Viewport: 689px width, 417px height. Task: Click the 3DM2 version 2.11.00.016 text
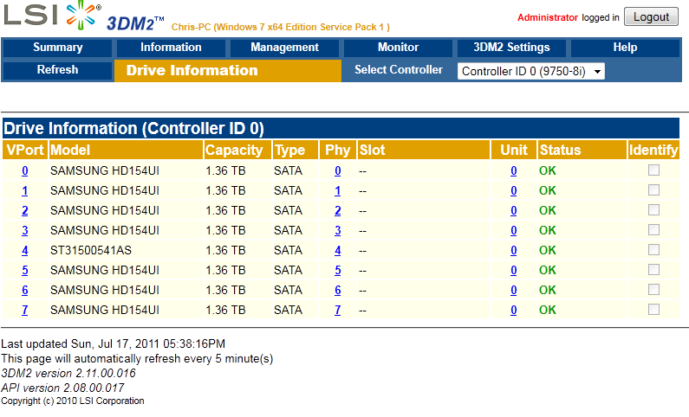[x=68, y=373]
